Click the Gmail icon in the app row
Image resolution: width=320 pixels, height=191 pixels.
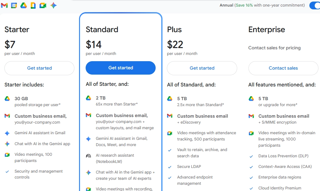tap(4, 5)
